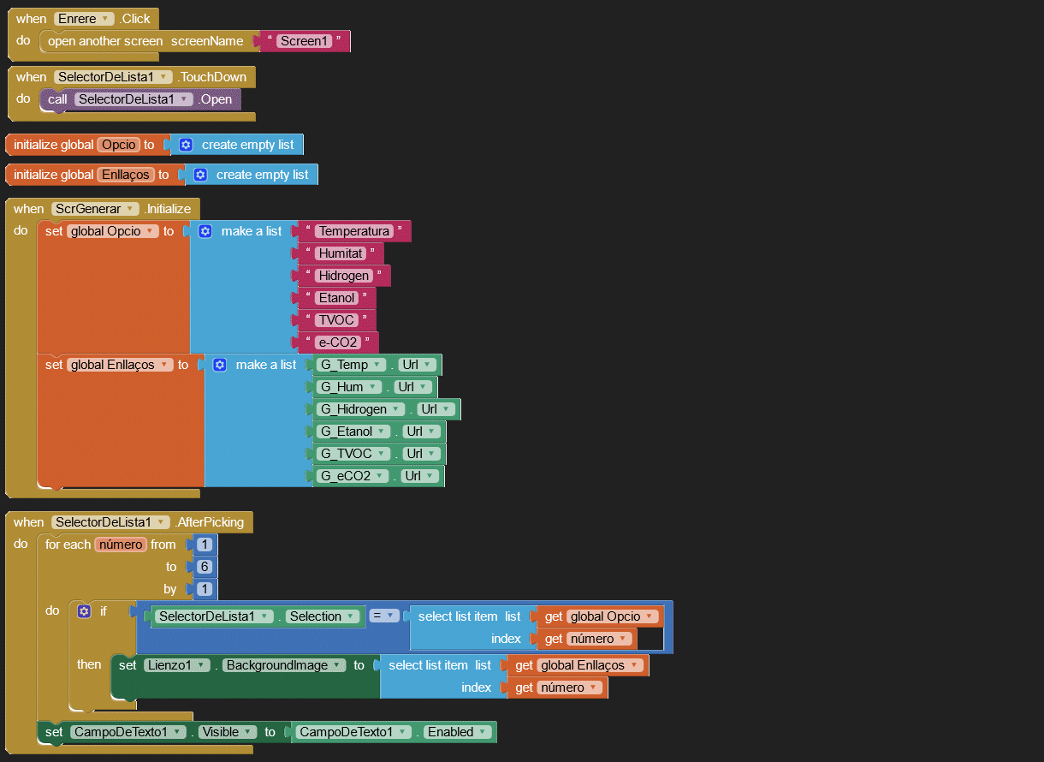Click the global variable name Opcio in the initialize block
Viewport: 1044px width, 762px height.
pos(118,145)
